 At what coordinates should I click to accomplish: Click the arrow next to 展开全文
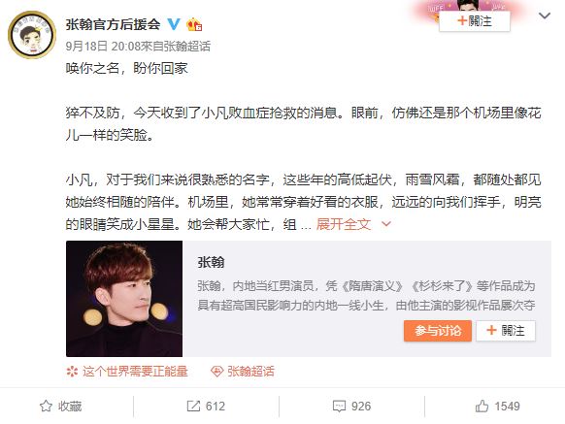click(386, 224)
